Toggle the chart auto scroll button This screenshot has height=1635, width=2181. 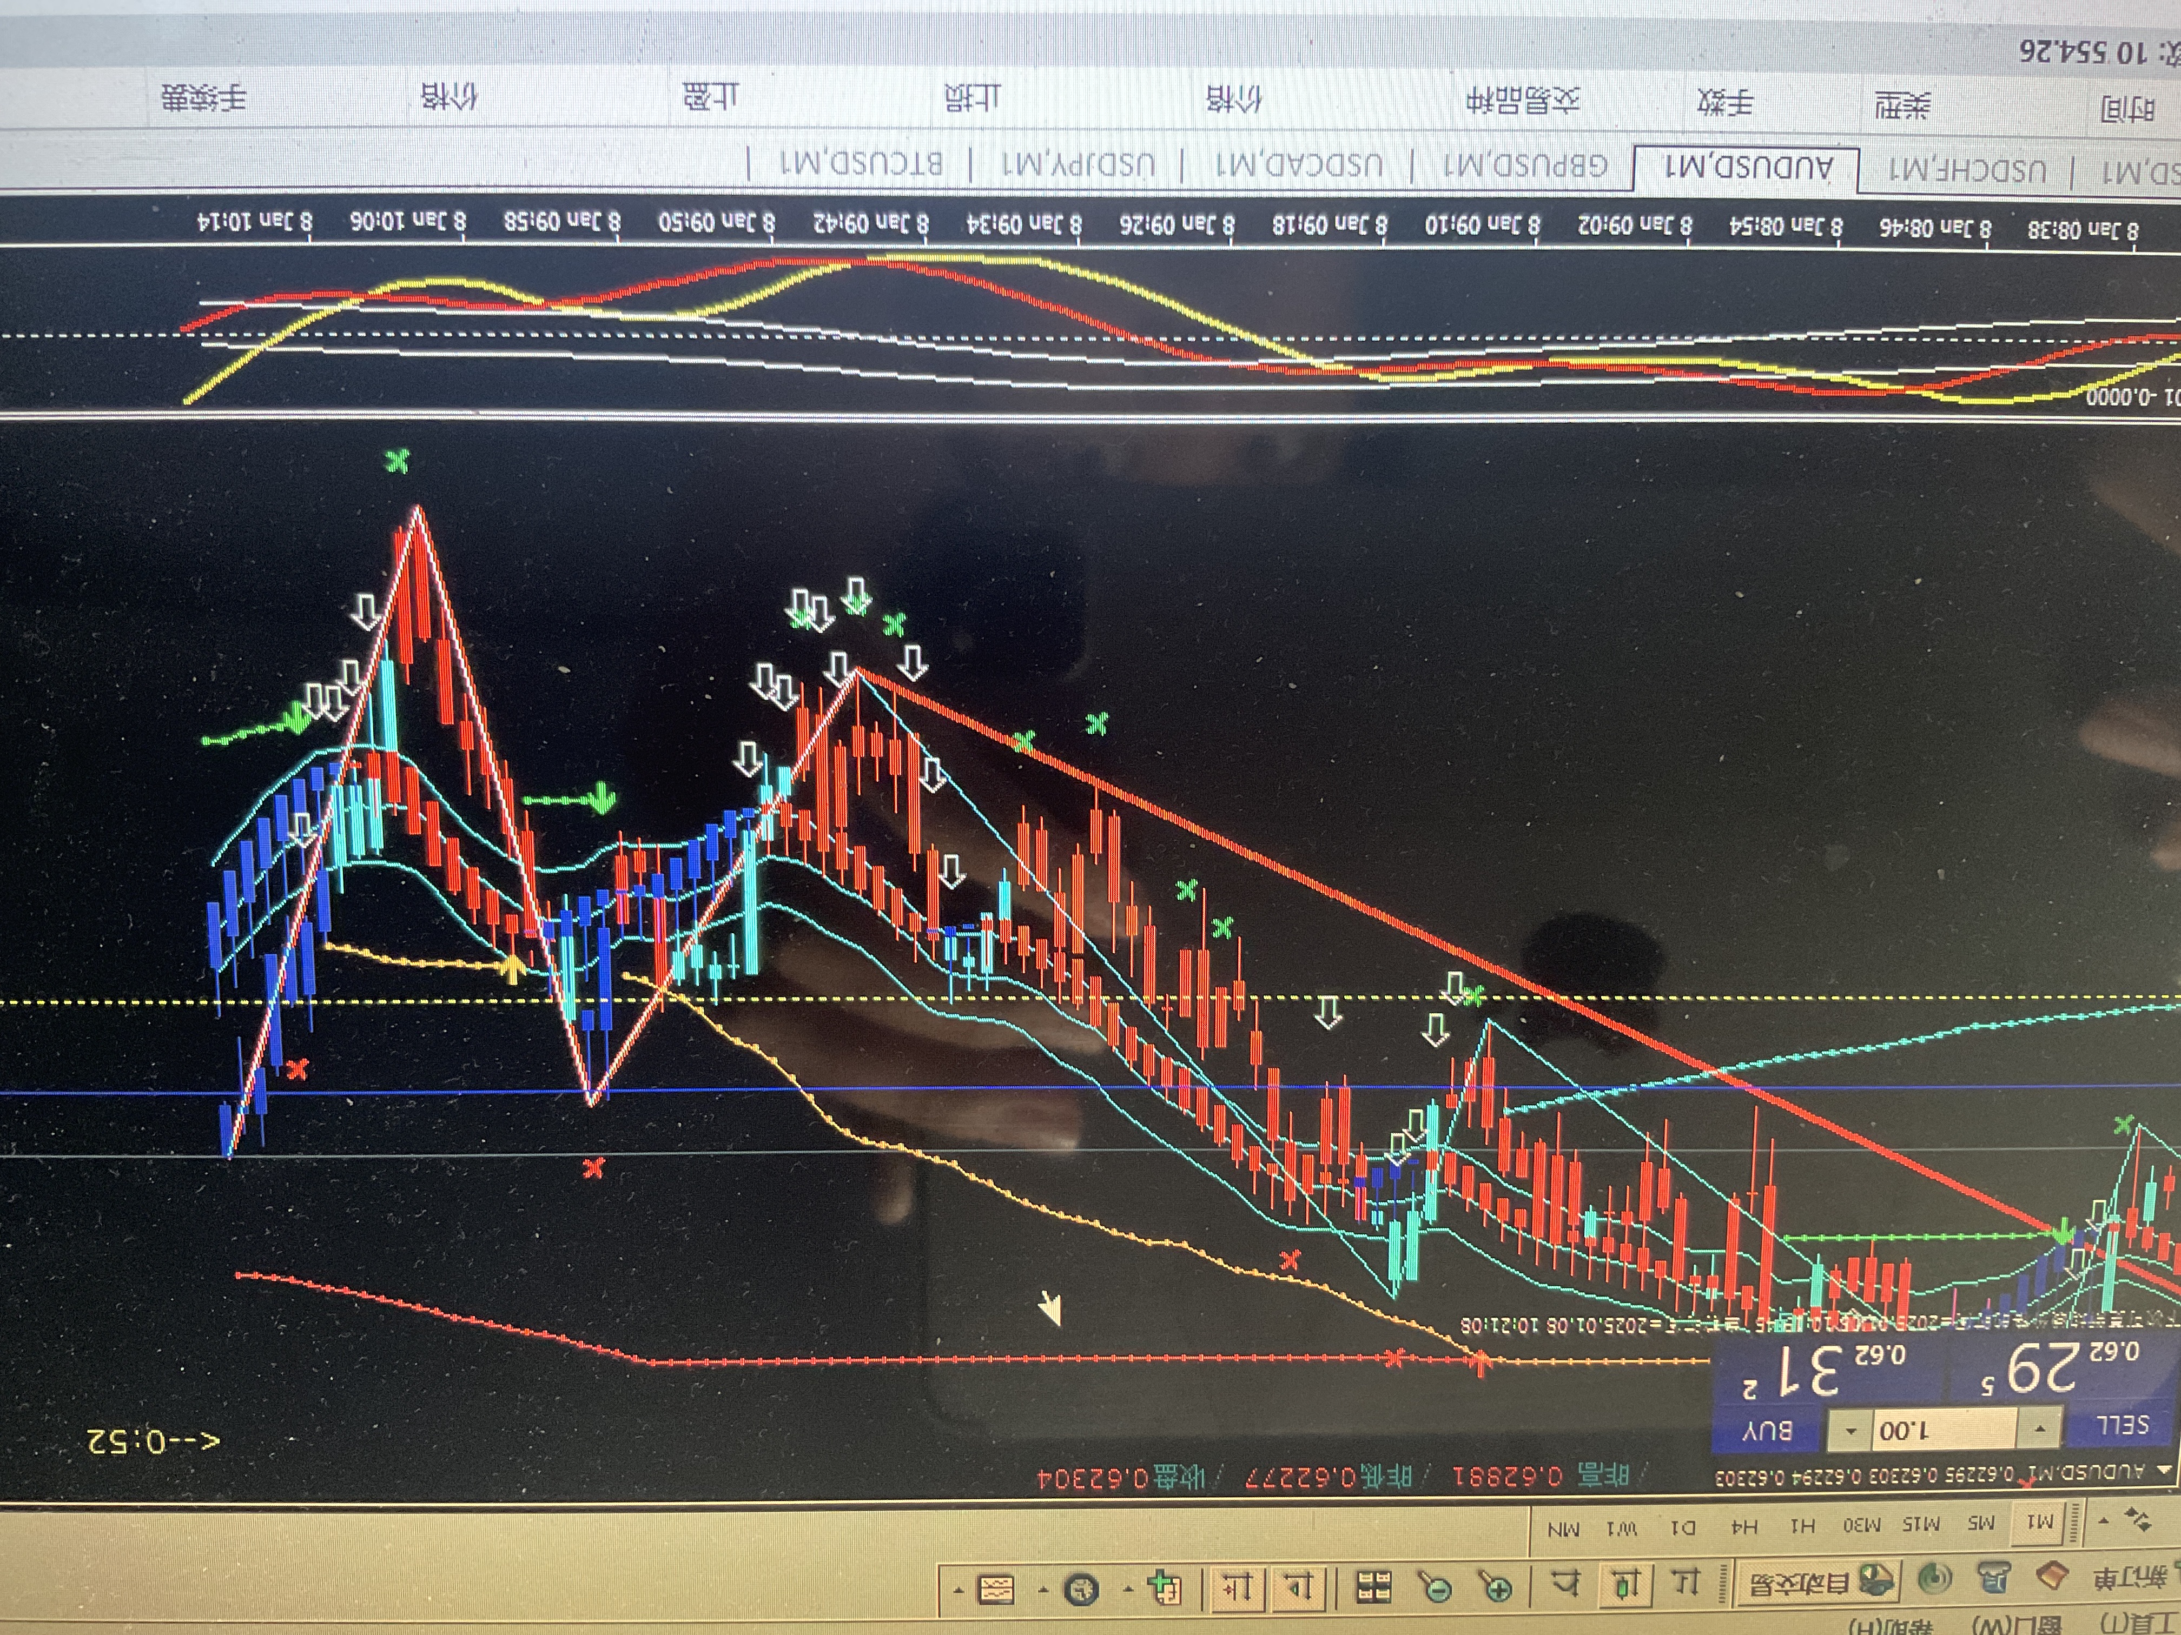[1299, 1587]
